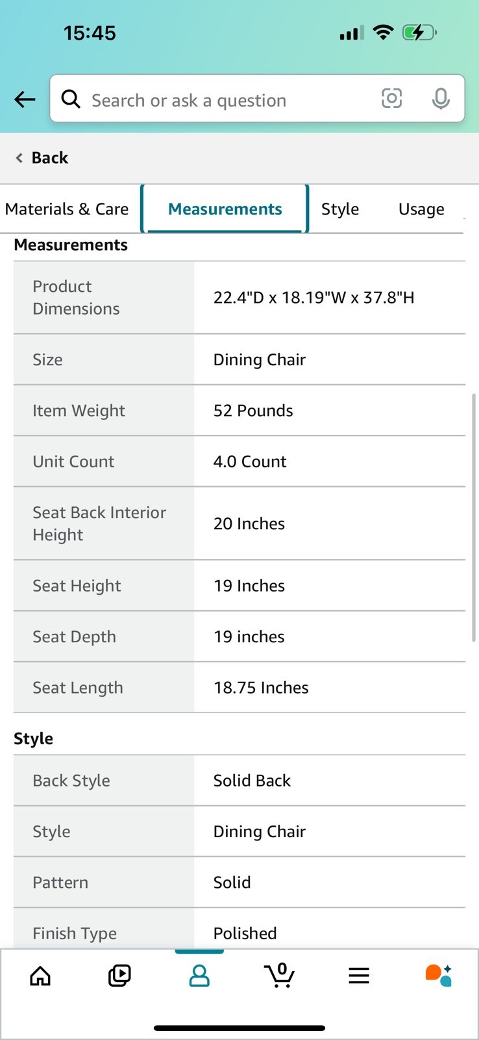The width and height of the screenshot is (479, 1040).
Task: Switch to the Style tab
Action: pyautogui.click(x=340, y=209)
